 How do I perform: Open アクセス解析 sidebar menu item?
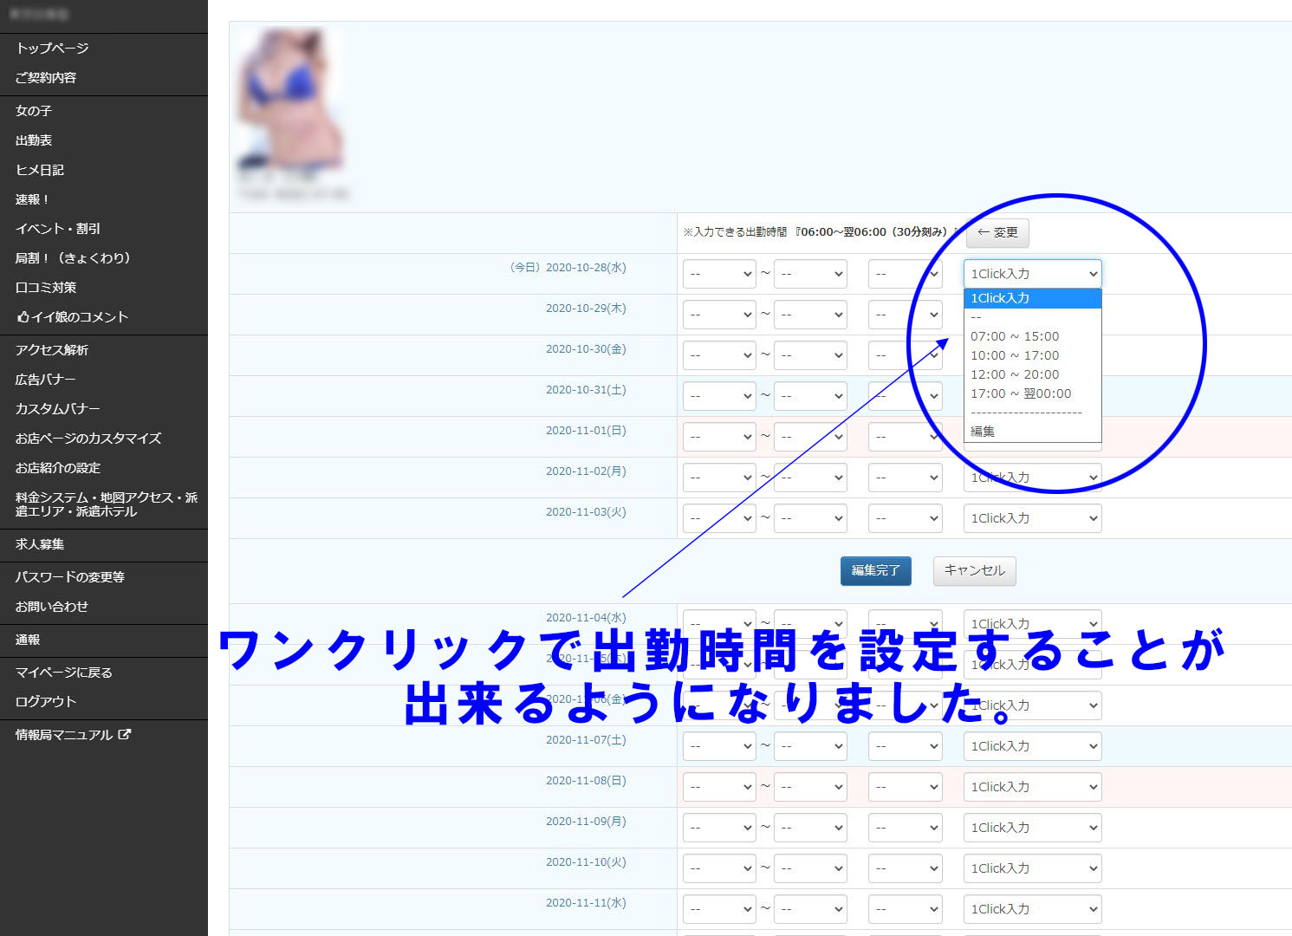tap(52, 350)
